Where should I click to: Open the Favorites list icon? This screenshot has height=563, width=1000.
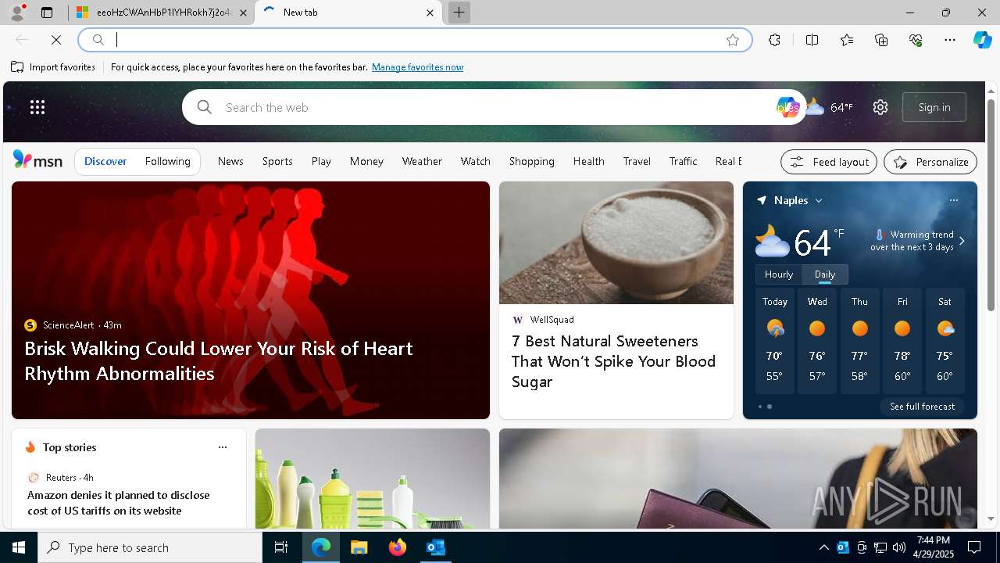847,40
